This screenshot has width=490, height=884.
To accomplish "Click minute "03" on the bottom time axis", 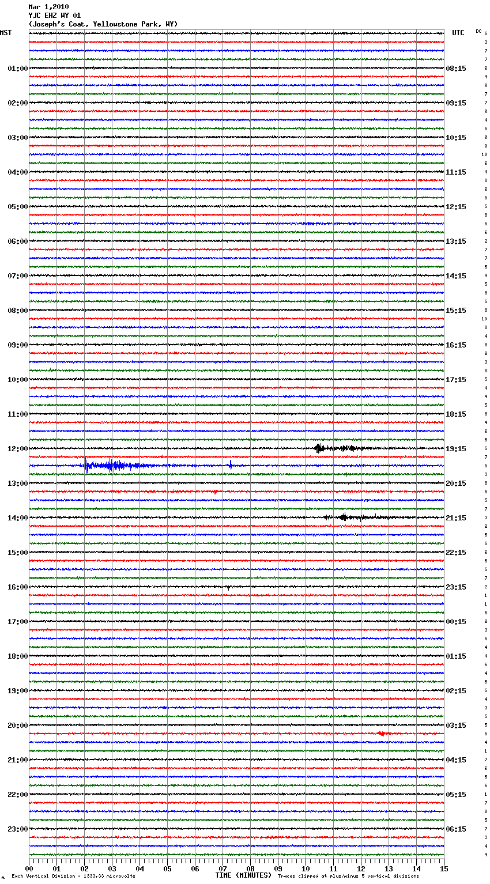I will pyautogui.click(x=112, y=868).
